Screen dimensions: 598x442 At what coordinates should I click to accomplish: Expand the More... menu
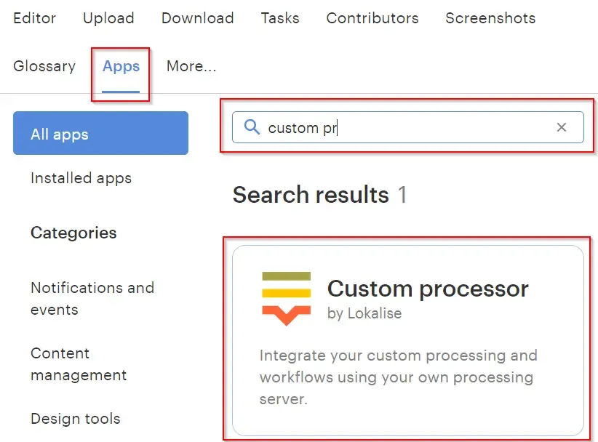[191, 66]
